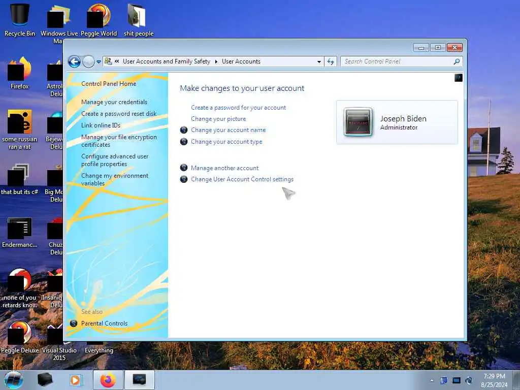Open Manage your file encryption certificates

119,141
